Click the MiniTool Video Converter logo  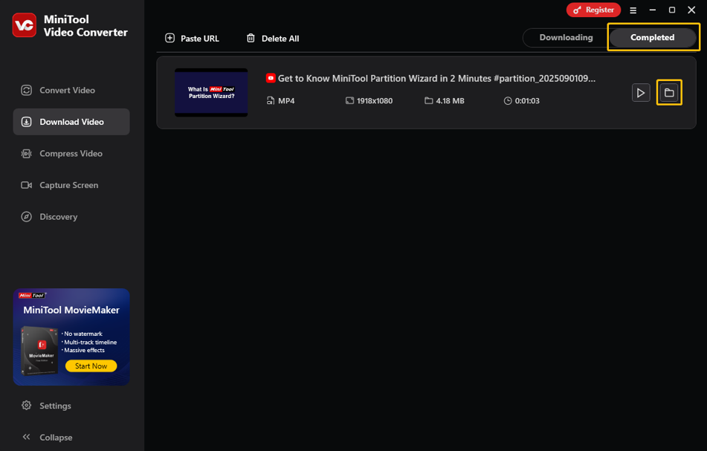25,25
